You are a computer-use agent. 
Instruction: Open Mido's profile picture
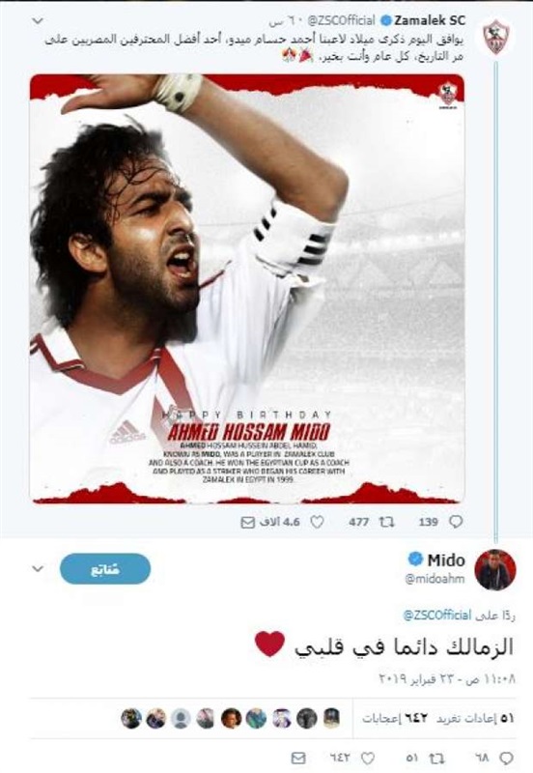point(495,569)
